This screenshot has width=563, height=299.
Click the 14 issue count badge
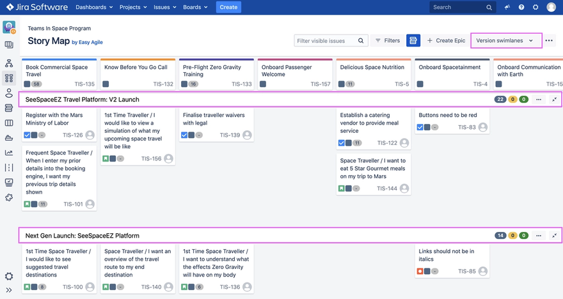[x=500, y=236]
